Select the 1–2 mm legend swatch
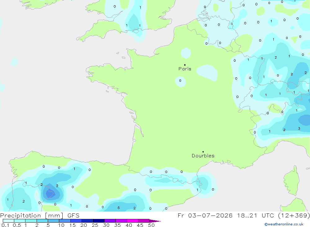The image size is (310, 227). point(31,221)
